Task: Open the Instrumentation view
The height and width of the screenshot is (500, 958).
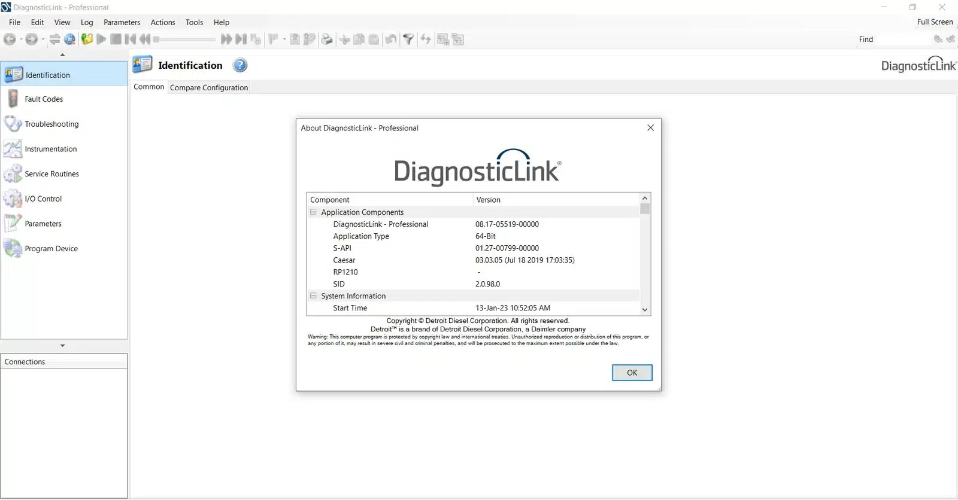Action: point(50,149)
